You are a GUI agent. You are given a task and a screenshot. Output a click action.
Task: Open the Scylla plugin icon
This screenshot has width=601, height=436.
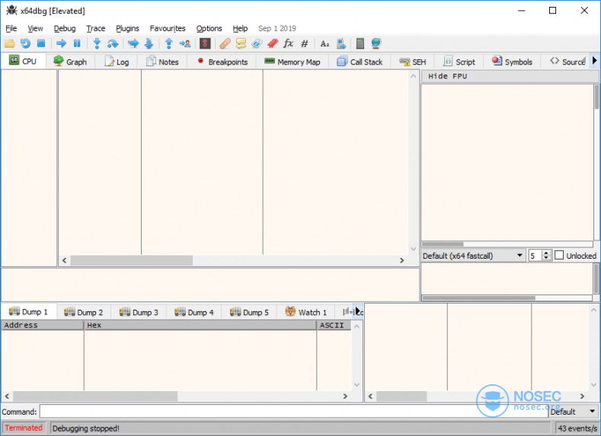205,43
